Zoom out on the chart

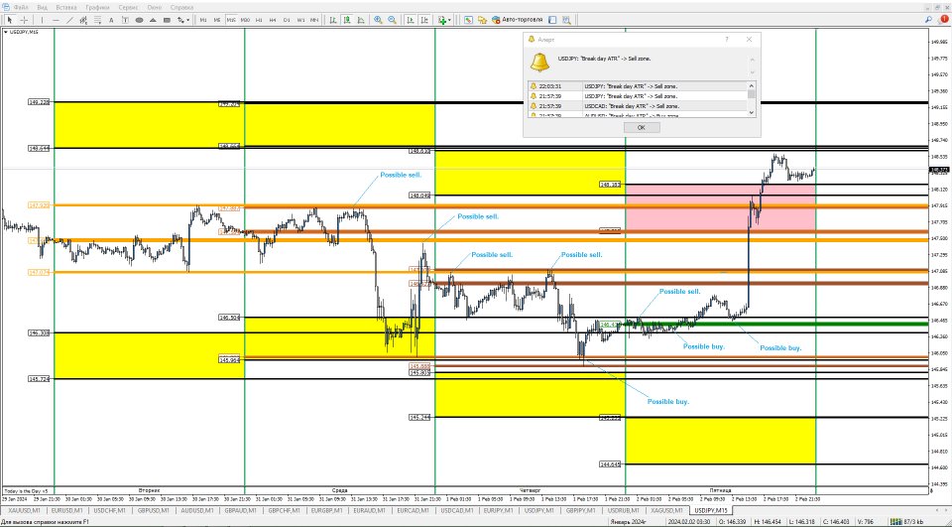[x=393, y=20]
